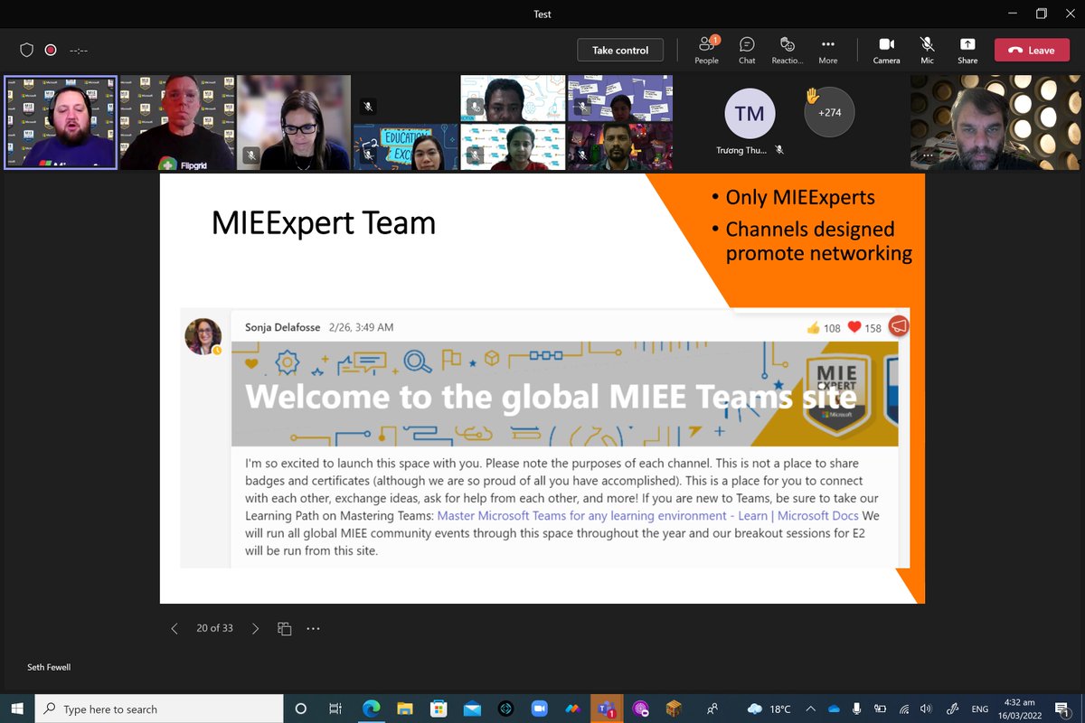Open the Master Microsoft Teams learning link
The height and width of the screenshot is (723, 1085).
click(x=647, y=516)
